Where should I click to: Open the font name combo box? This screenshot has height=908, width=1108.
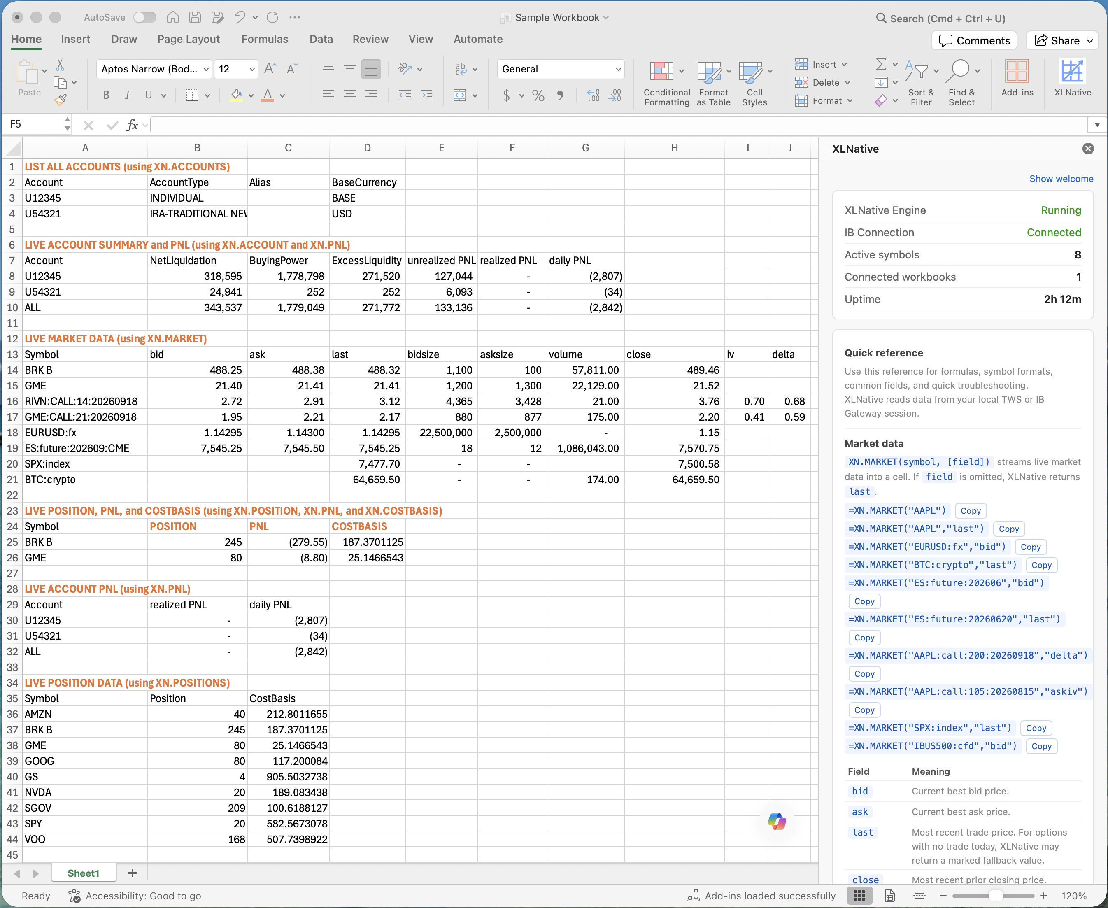coord(154,69)
